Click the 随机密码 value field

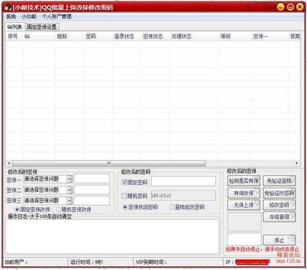pyautogui.click(x=183, y=195)
